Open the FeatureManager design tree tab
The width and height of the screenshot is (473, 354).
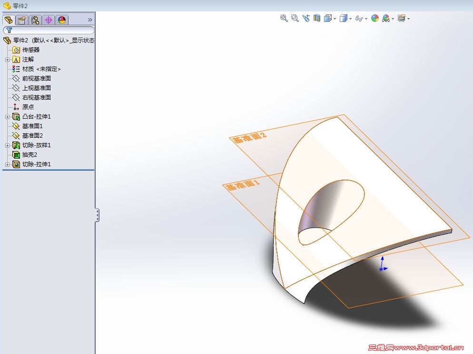click(9, 20)
